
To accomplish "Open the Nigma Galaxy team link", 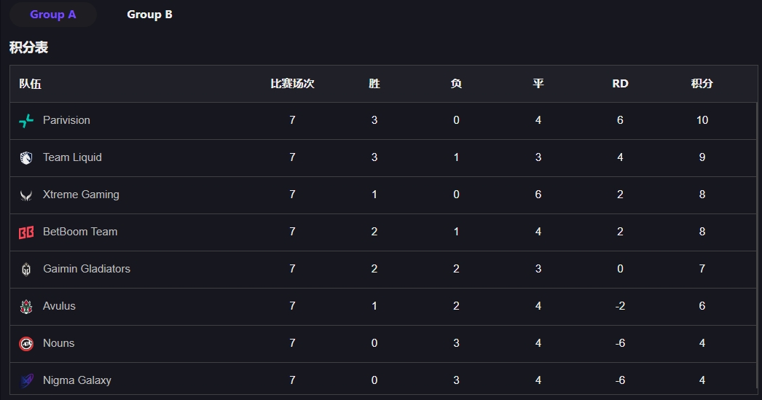I will pos(77,380).
